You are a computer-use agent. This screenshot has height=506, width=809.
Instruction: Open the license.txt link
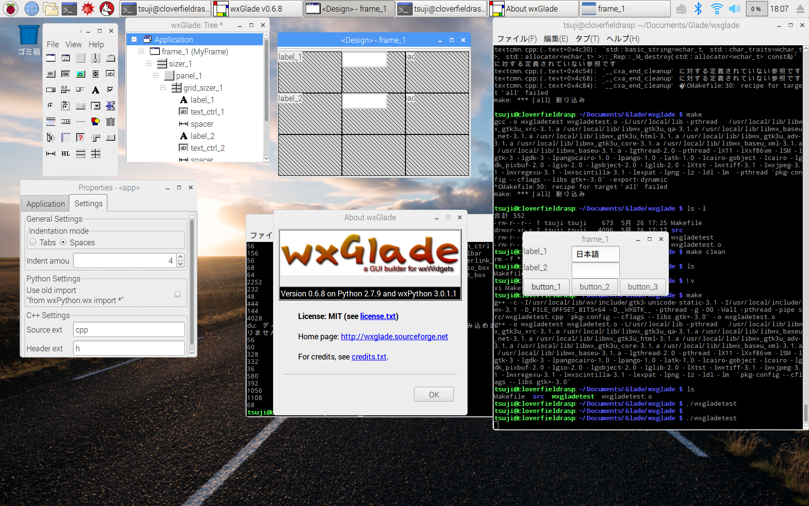click(x=378, y=317)
